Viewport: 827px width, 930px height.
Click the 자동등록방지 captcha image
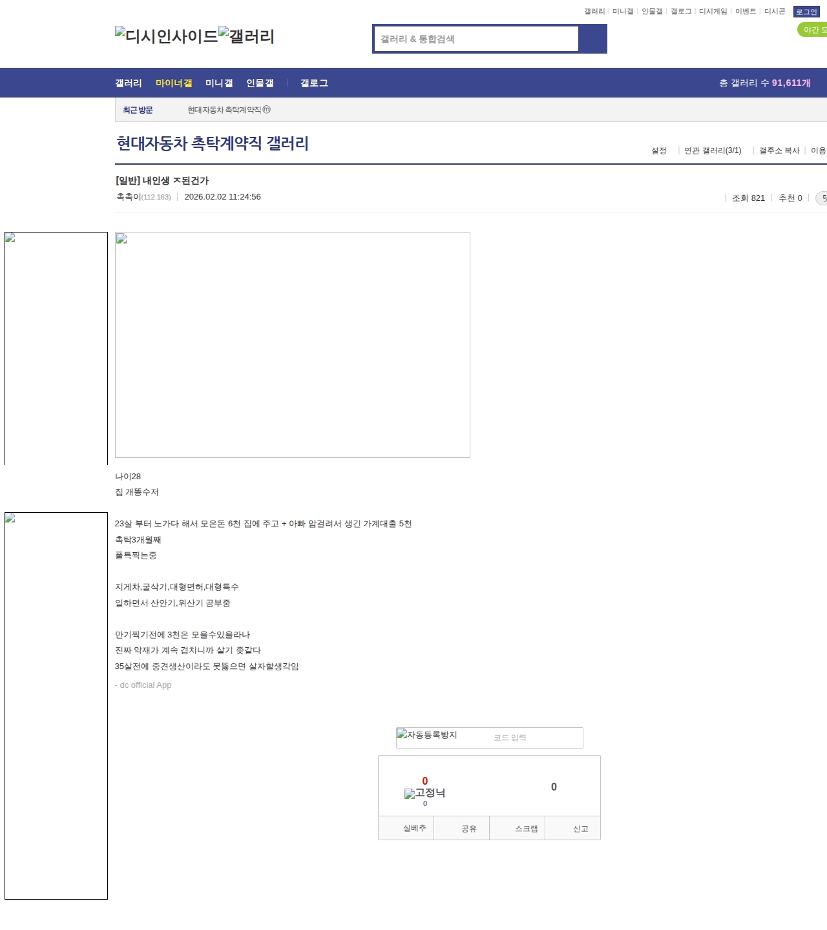click(x=427, y=734)
